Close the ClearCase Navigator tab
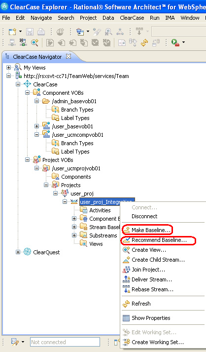The height and width of the screenshot is (352, 206). tap(69, 57)
